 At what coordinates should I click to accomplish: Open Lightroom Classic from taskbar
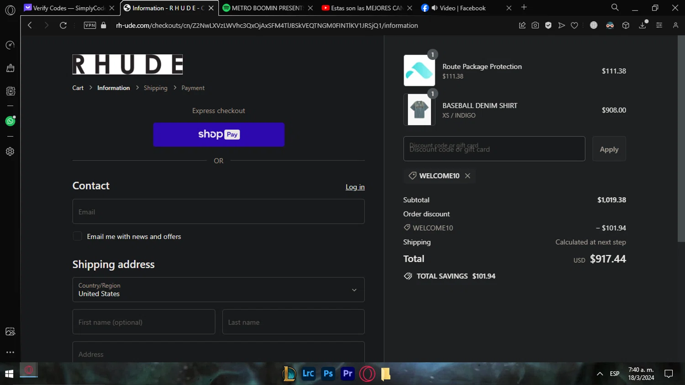click(x=308, y=374)
